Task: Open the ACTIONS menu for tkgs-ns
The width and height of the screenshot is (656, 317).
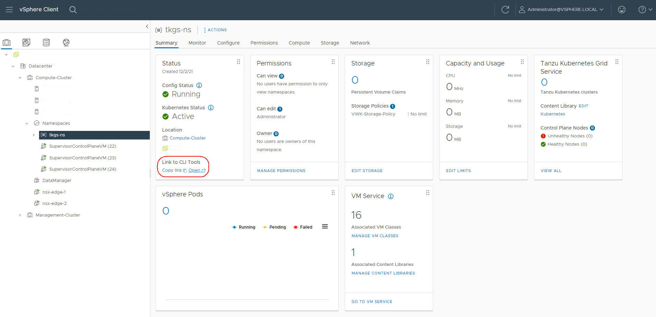Action: click(215, 30)
